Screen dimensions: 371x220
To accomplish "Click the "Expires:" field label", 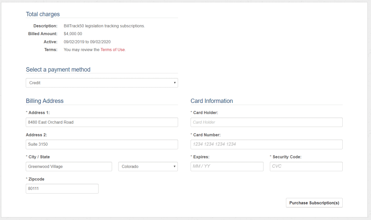I will pyautogui.click(x=201, y=157).
